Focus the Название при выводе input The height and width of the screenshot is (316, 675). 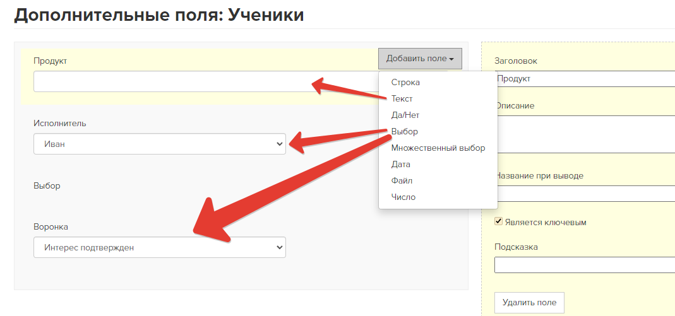coord(585,194)
